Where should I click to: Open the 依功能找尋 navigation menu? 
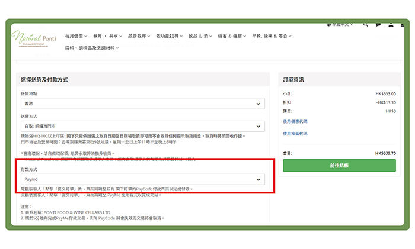point(172,36)
